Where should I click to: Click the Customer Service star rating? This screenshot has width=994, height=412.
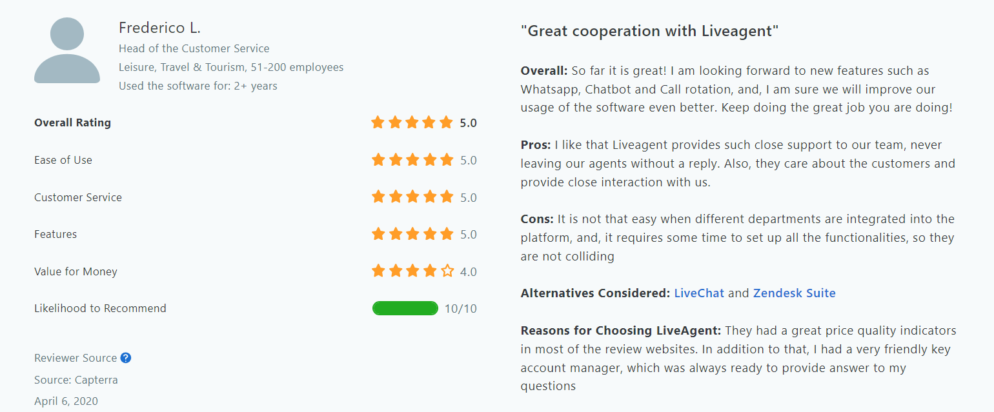point(412,197)
